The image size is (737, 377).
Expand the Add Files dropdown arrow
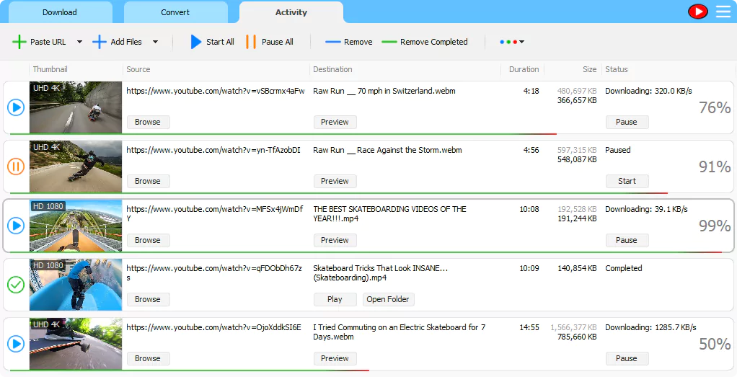[155, 42]
